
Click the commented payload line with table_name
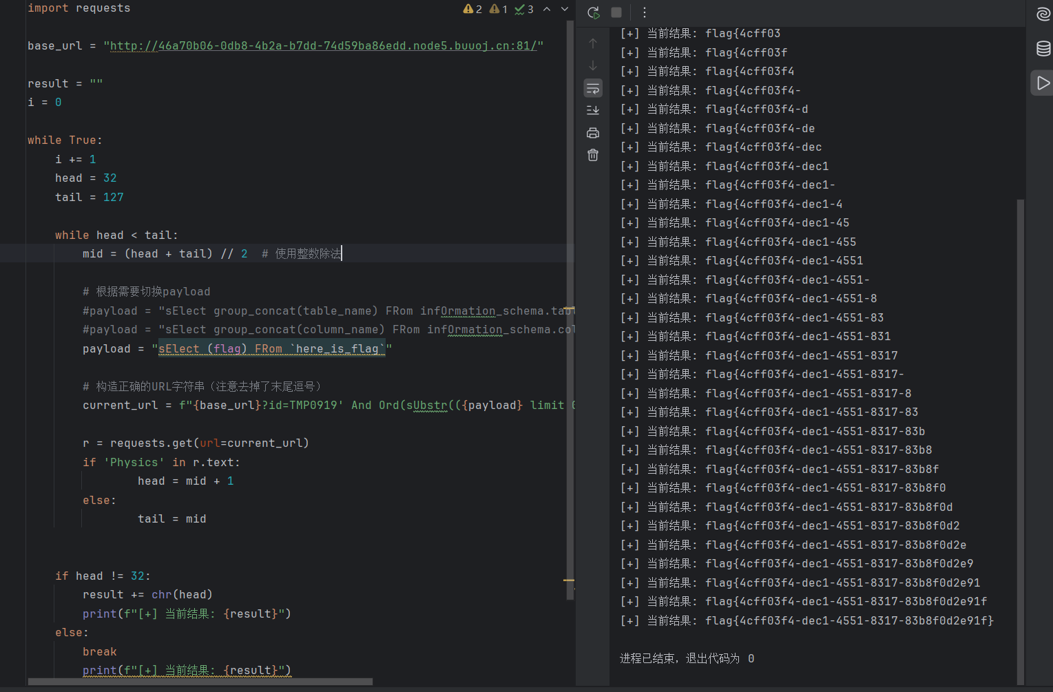tap(329, 311)
